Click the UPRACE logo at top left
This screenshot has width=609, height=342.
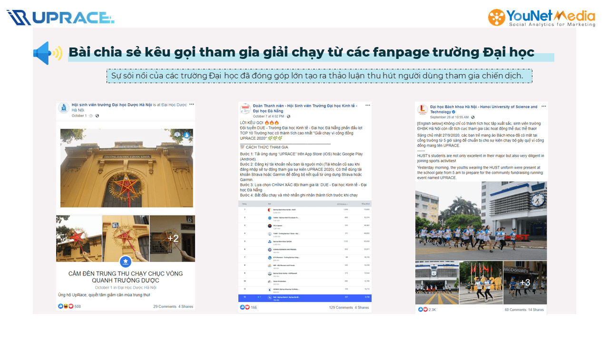pyautogui.click(x=60, y=18)
